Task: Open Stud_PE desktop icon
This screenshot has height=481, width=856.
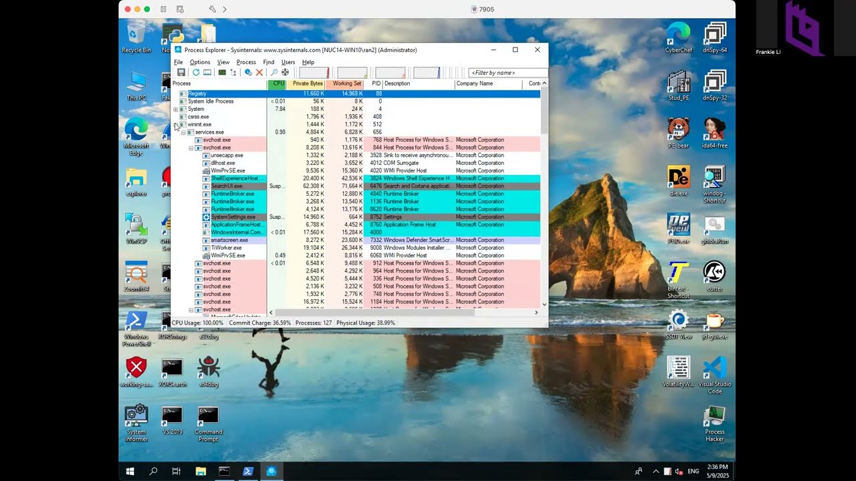Action: [678, 86]
